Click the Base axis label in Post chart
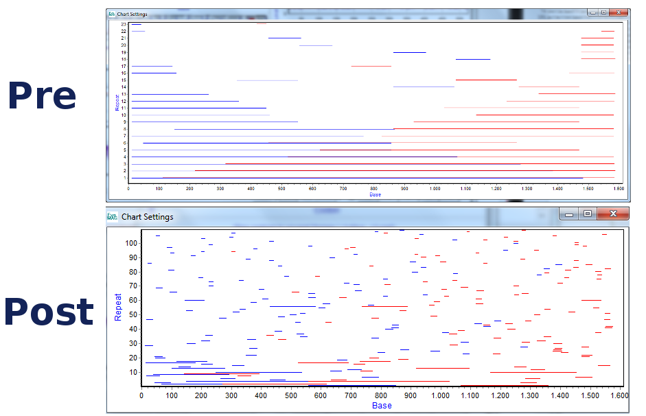The width and height of the screenshot is (646, 416). pos(382,406)
